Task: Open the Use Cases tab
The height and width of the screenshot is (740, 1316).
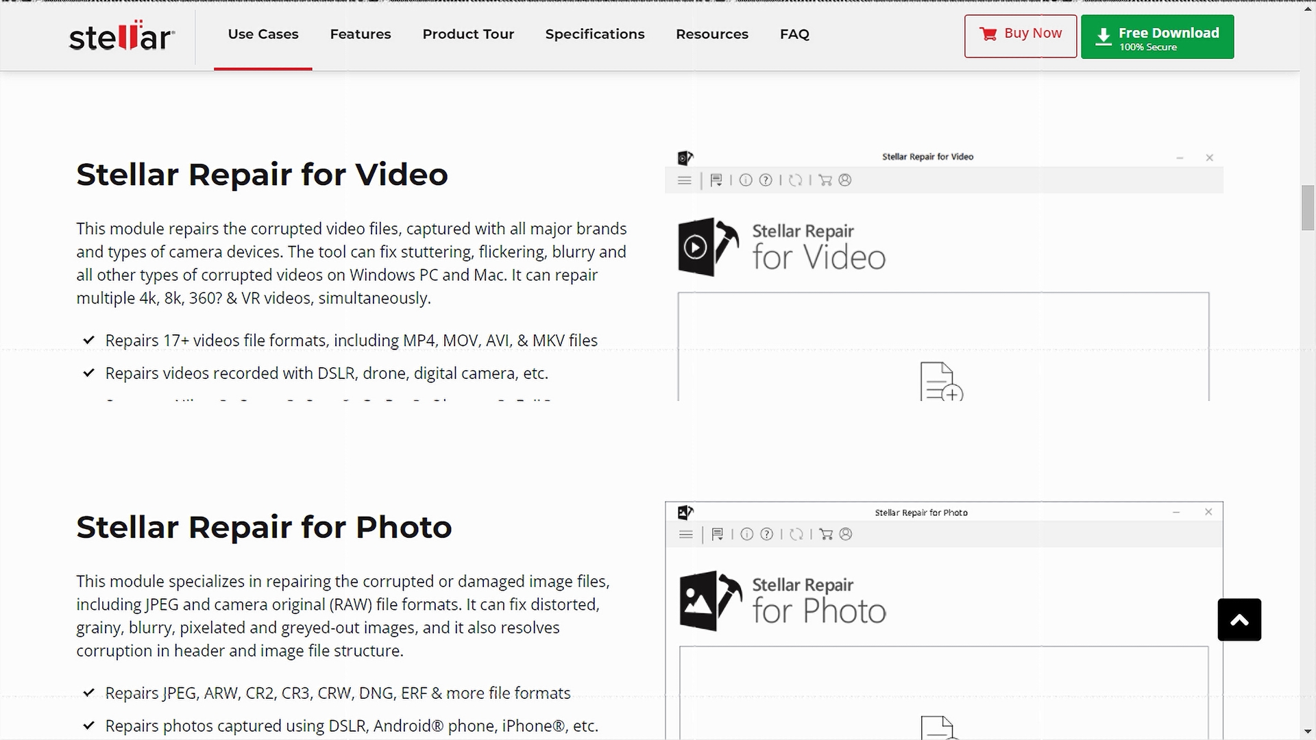Action: pos(263,34)
